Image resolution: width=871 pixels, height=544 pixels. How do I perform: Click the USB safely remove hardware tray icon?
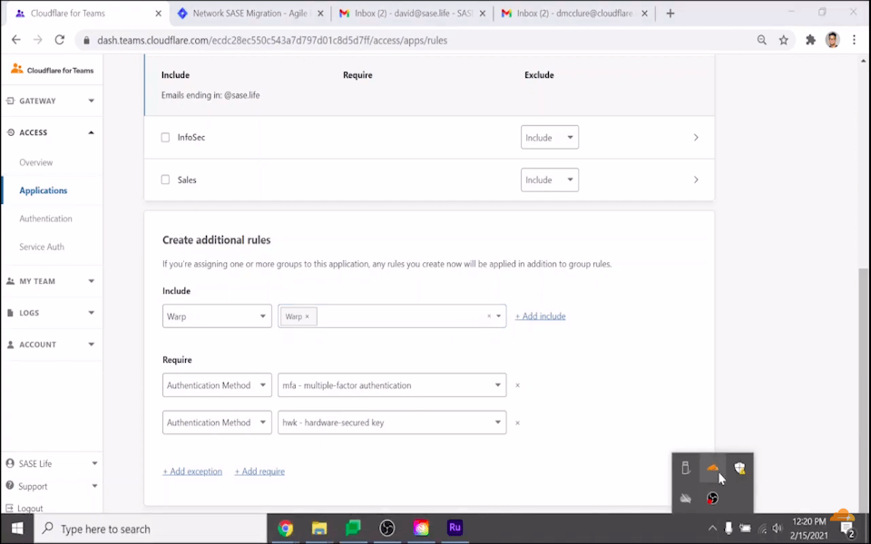(x=686, y=468)
